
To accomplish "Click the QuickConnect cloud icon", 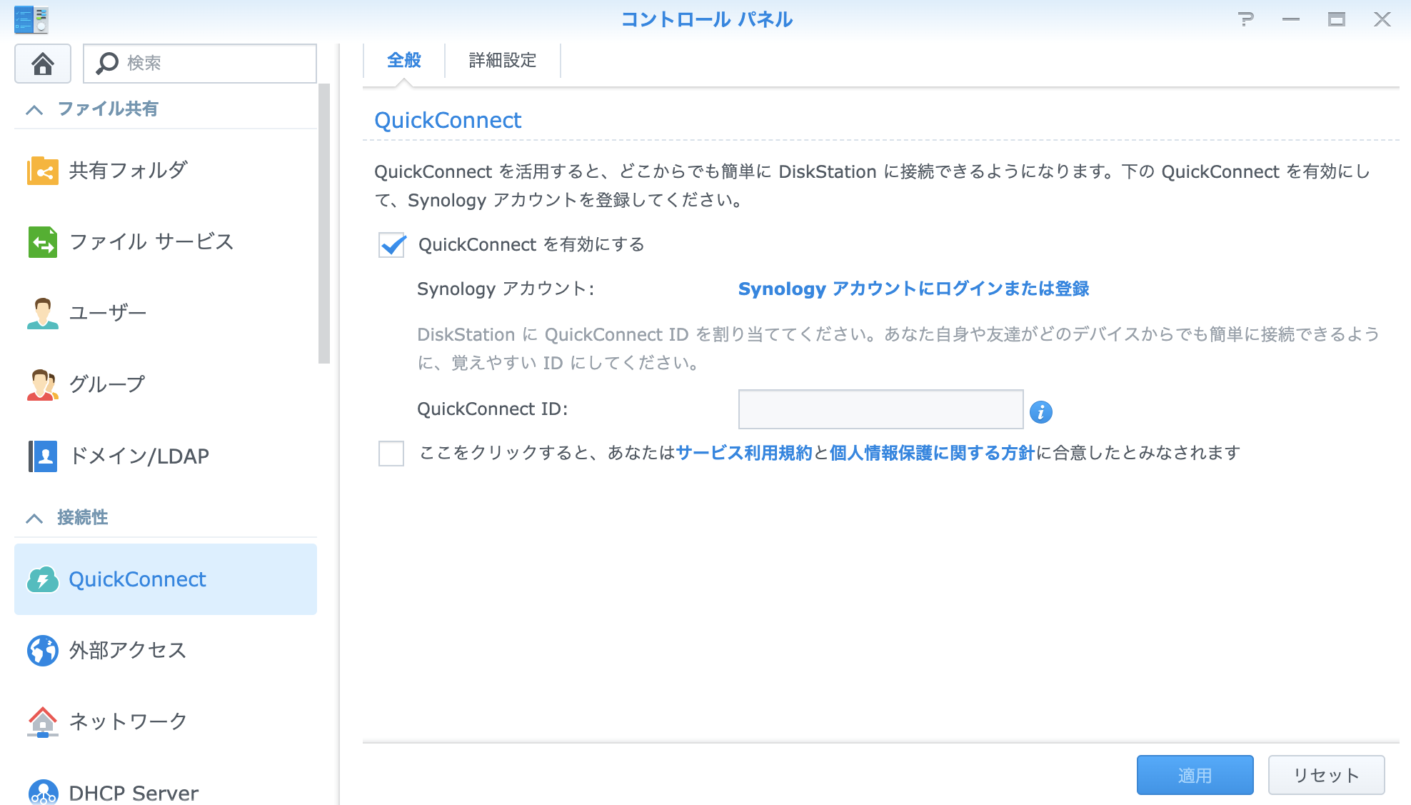I will click(43, 579).
